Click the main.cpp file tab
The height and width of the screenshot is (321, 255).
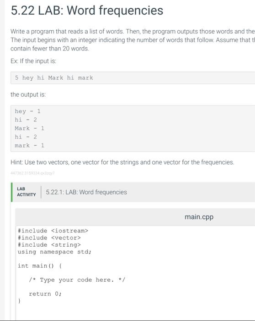pos(199,217)
